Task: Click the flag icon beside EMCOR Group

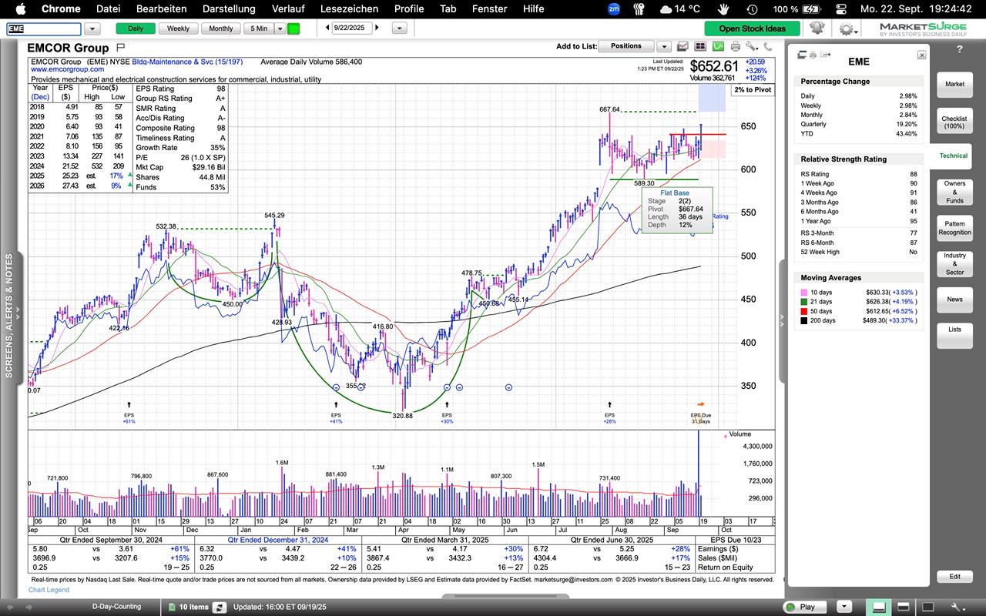Action: pos(120,48)
